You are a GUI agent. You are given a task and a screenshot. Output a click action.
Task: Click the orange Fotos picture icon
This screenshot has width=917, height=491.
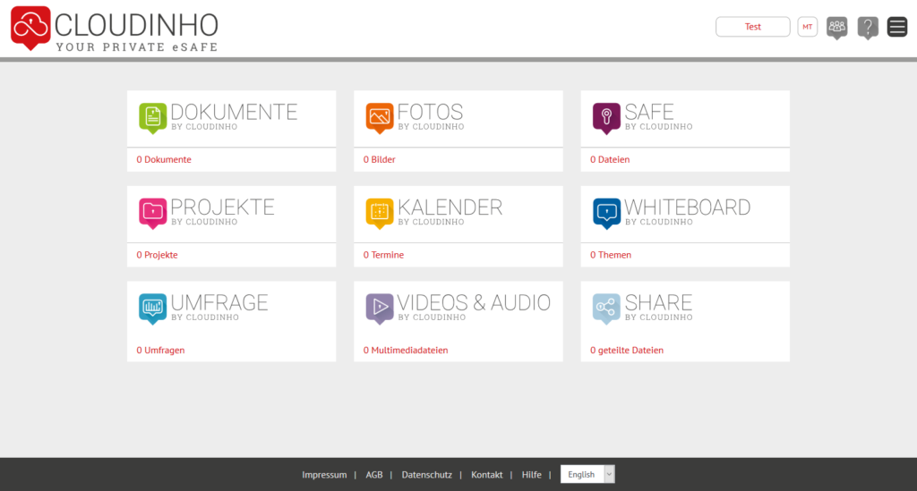point(380,116)
